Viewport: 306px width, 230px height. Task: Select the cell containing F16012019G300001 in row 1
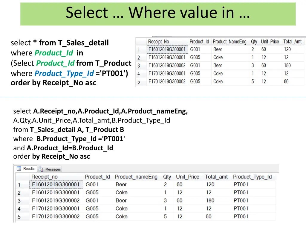tap(56, 184)
